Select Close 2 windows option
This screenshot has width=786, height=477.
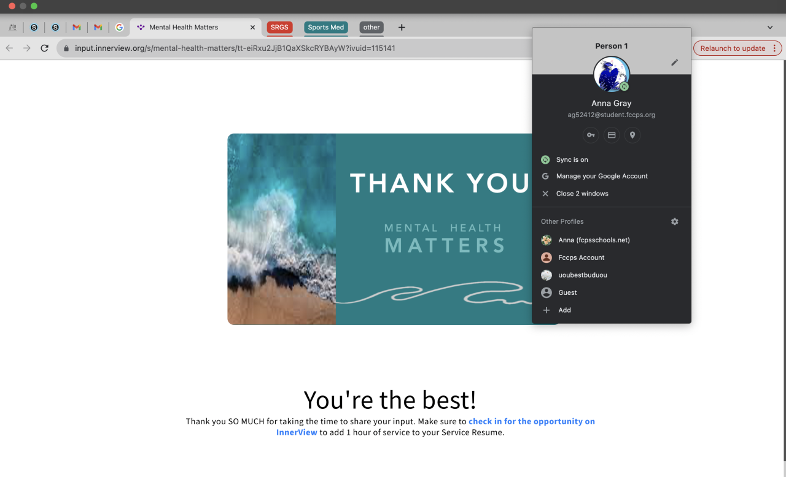pos(612,193)
